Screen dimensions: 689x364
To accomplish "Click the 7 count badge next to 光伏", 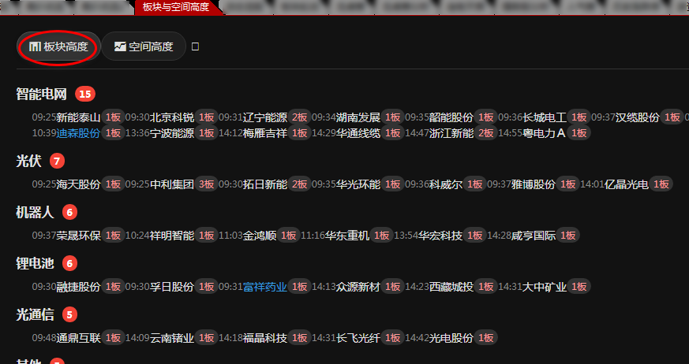I will point(57,161).
